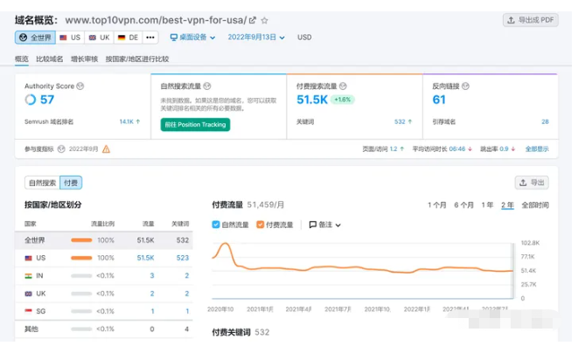Viewport: 578px width, 346px height.
Task: Open the 2022年9月13日 date dropdown
Action: pyautogui.click(x=256, y=38)
